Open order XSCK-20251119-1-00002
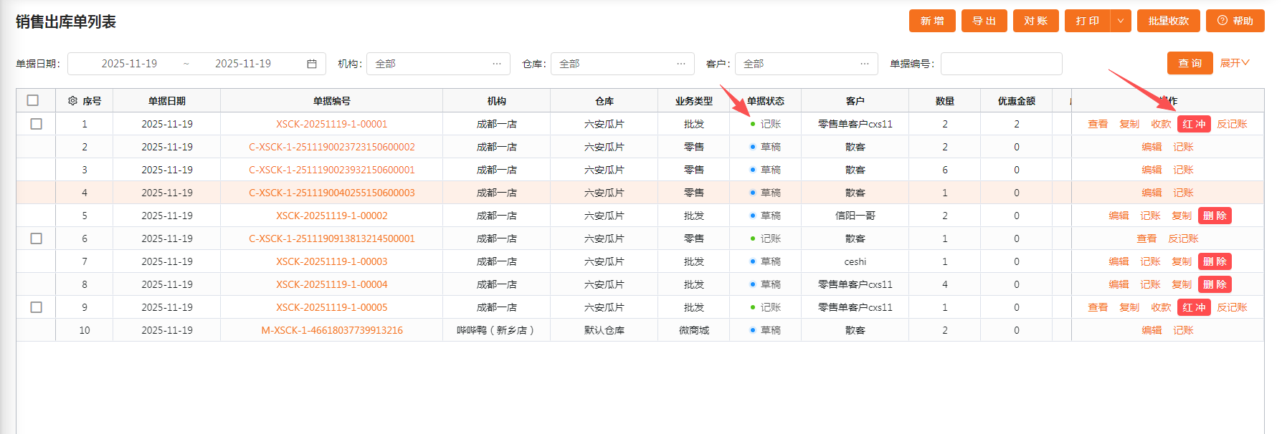Screen dimensions: 1282x434 (x=332, y=216)
